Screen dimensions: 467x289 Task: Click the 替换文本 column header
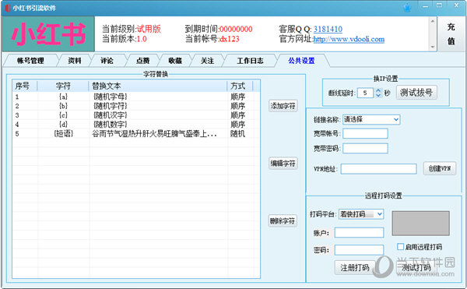tap(158, 86)
